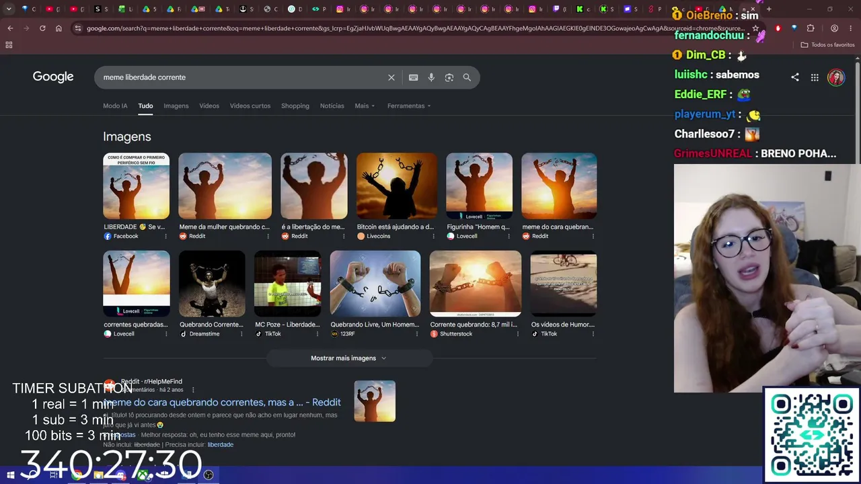Open options for the Shutterstock image result
The width and height of the screenshot is (861, 484).
click(518, 334)
